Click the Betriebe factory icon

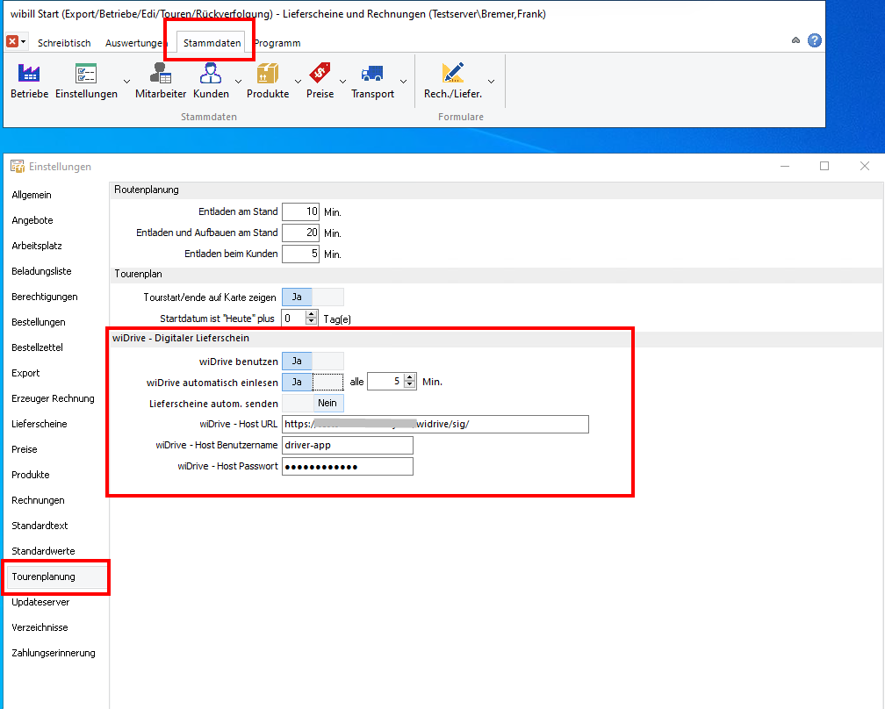click(29, 74)
